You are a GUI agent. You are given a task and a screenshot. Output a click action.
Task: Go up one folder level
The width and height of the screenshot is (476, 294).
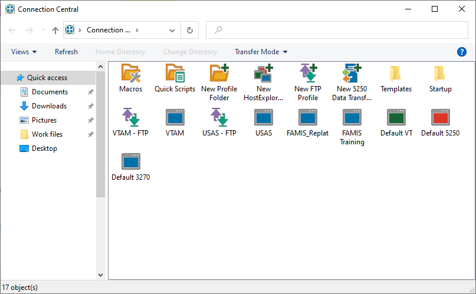click(x=55, y=30)
